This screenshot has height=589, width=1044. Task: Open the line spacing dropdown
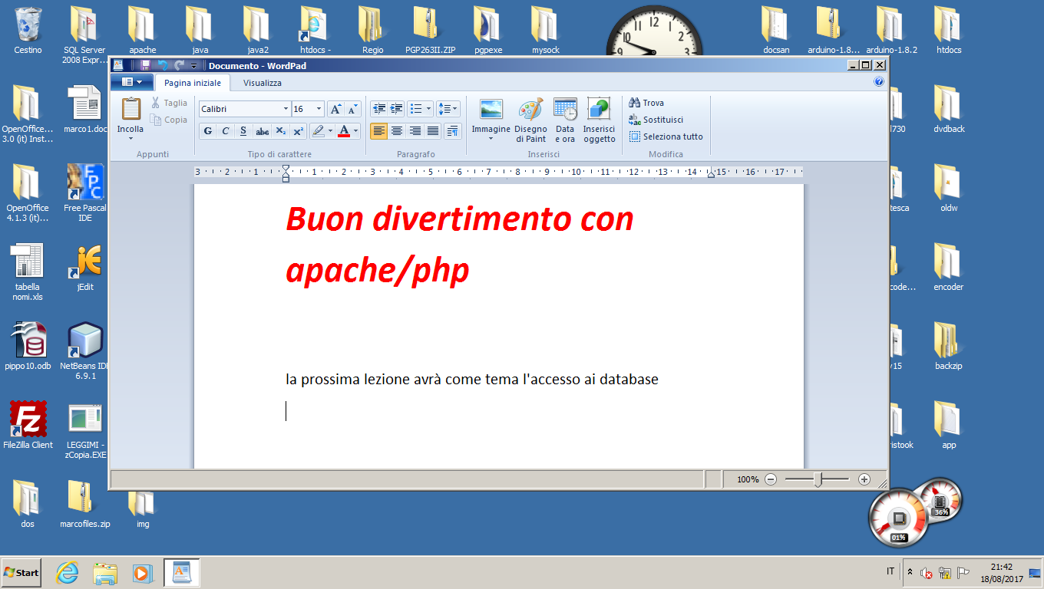click(x=449, y=109)
